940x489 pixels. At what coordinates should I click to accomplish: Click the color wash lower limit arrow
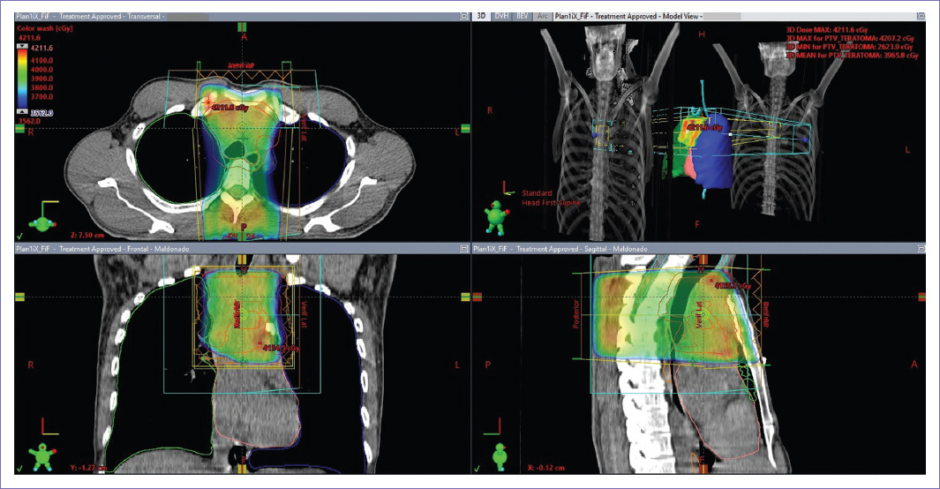point(24,113)
